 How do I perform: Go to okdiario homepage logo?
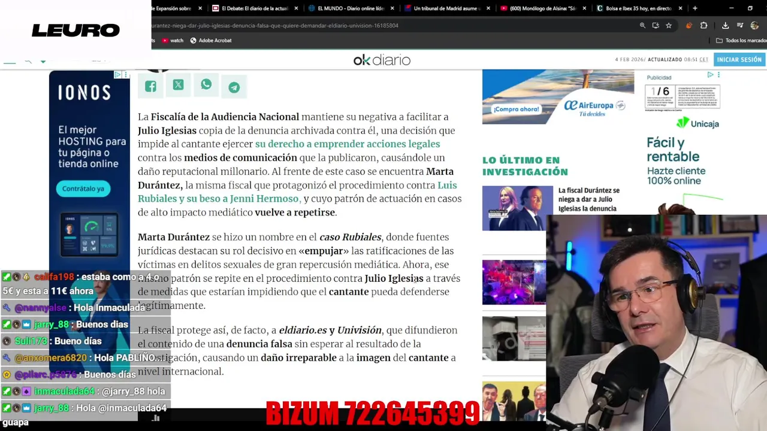click(382, 60)
